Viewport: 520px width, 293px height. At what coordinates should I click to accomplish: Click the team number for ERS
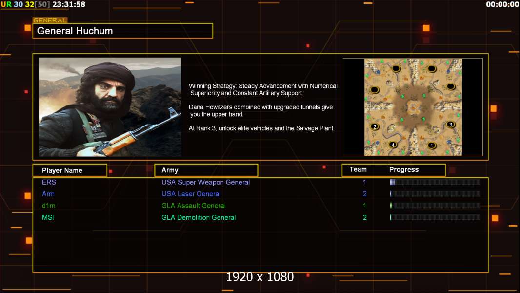364,182
